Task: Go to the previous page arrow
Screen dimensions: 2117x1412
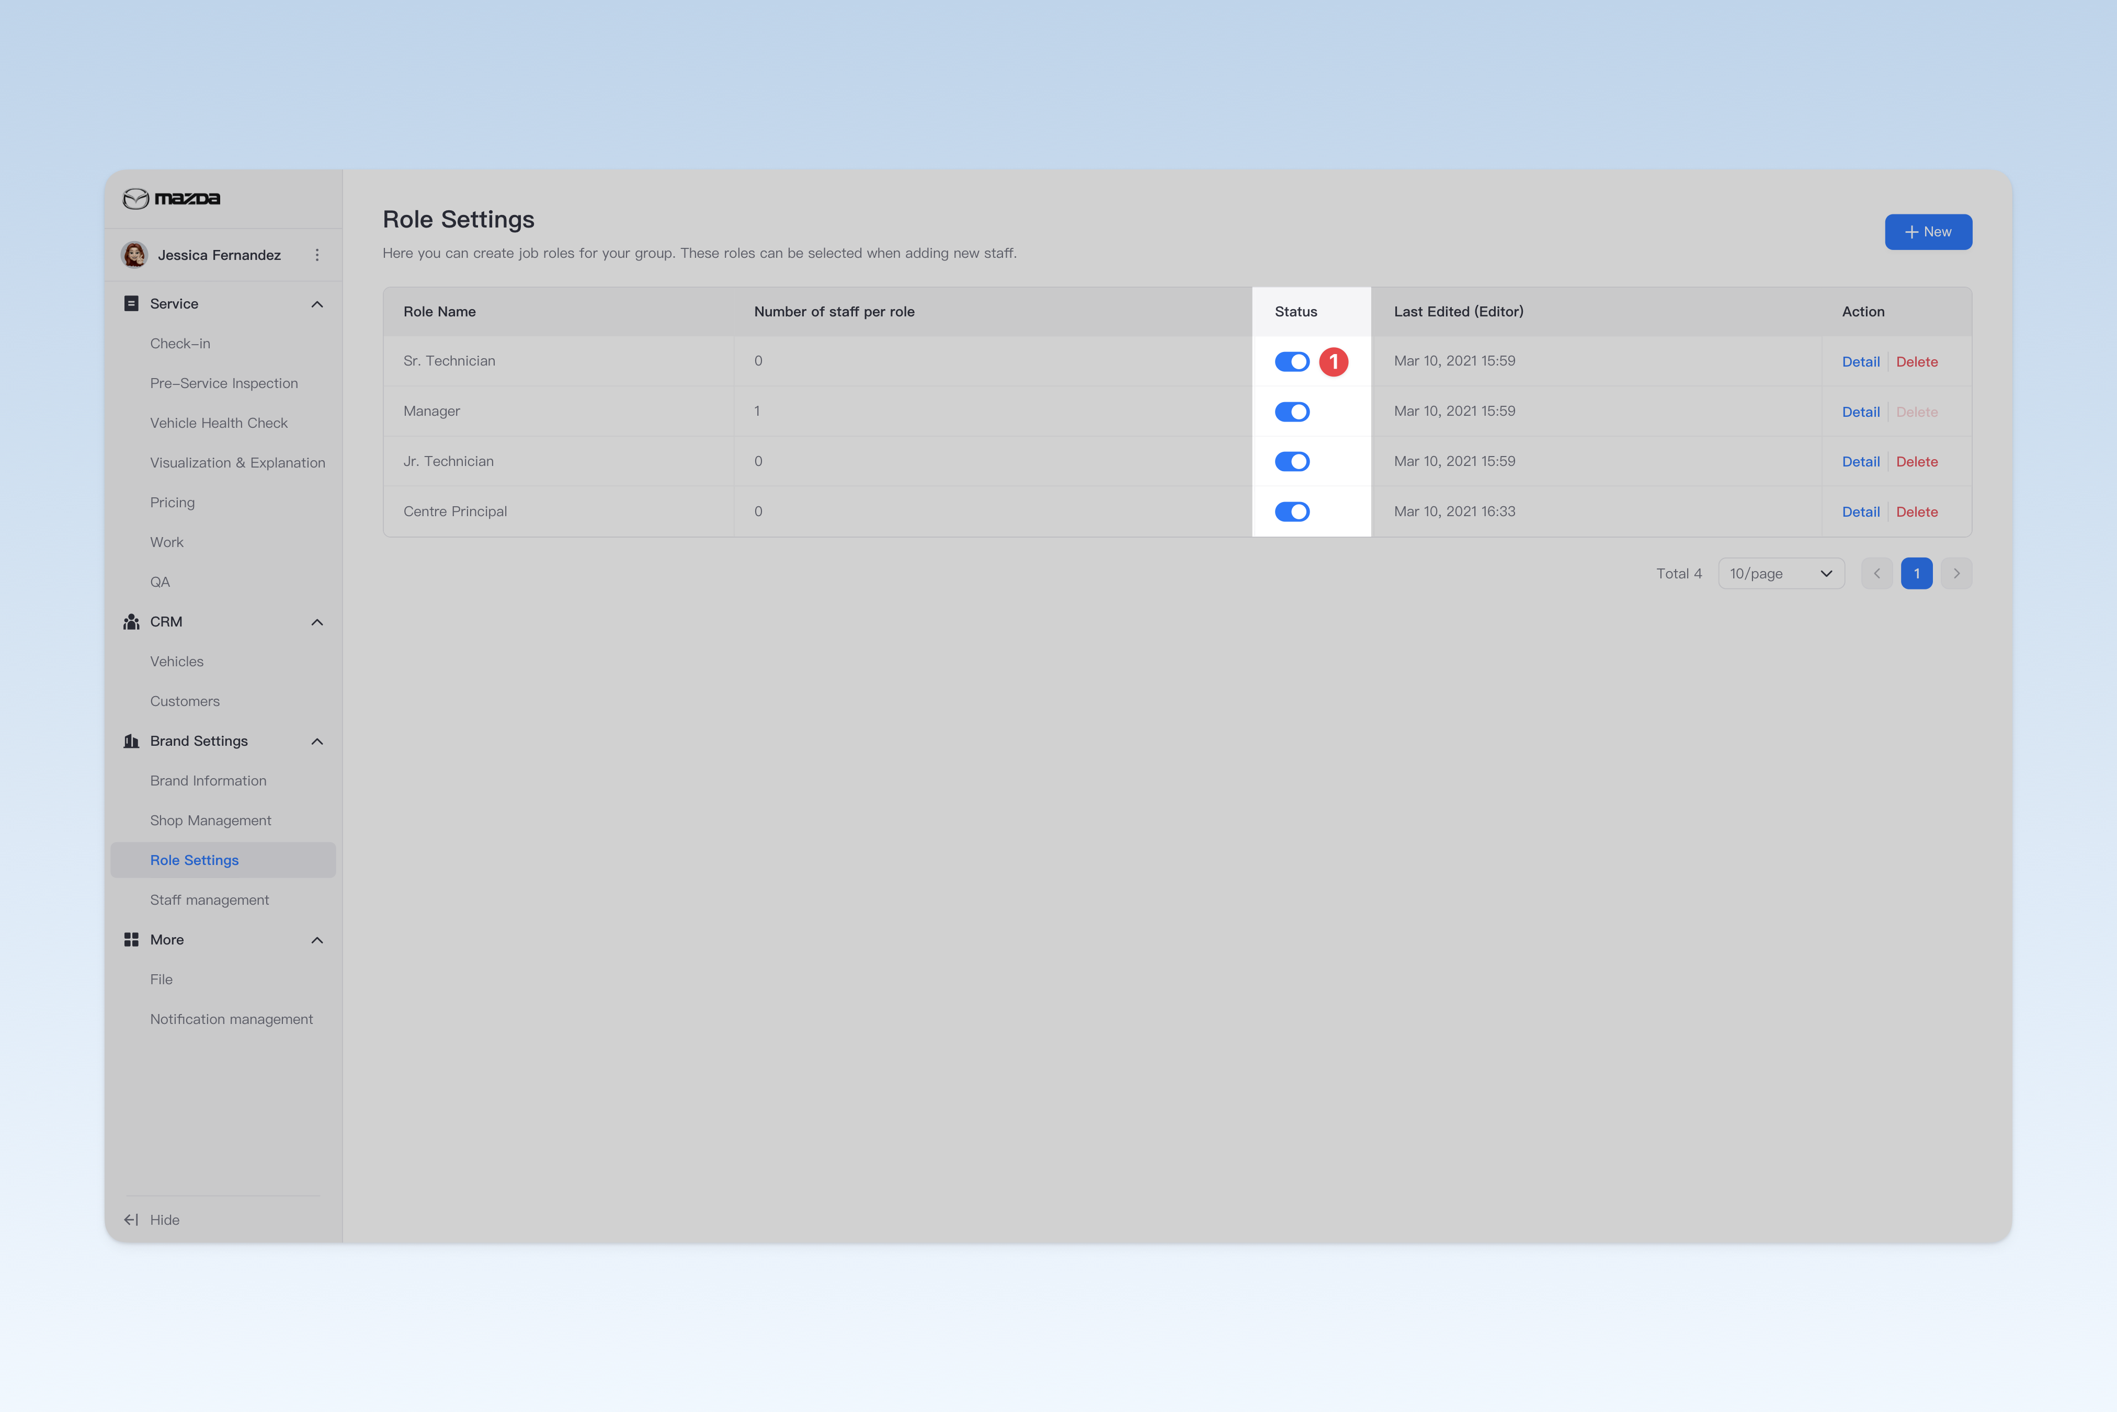Action: tap(1876, 574)
